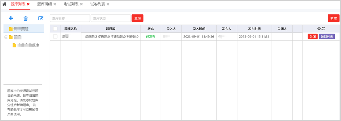Click the 录入人 column header
This screenshot has width=341, height=121.
(x=171, y=29)
